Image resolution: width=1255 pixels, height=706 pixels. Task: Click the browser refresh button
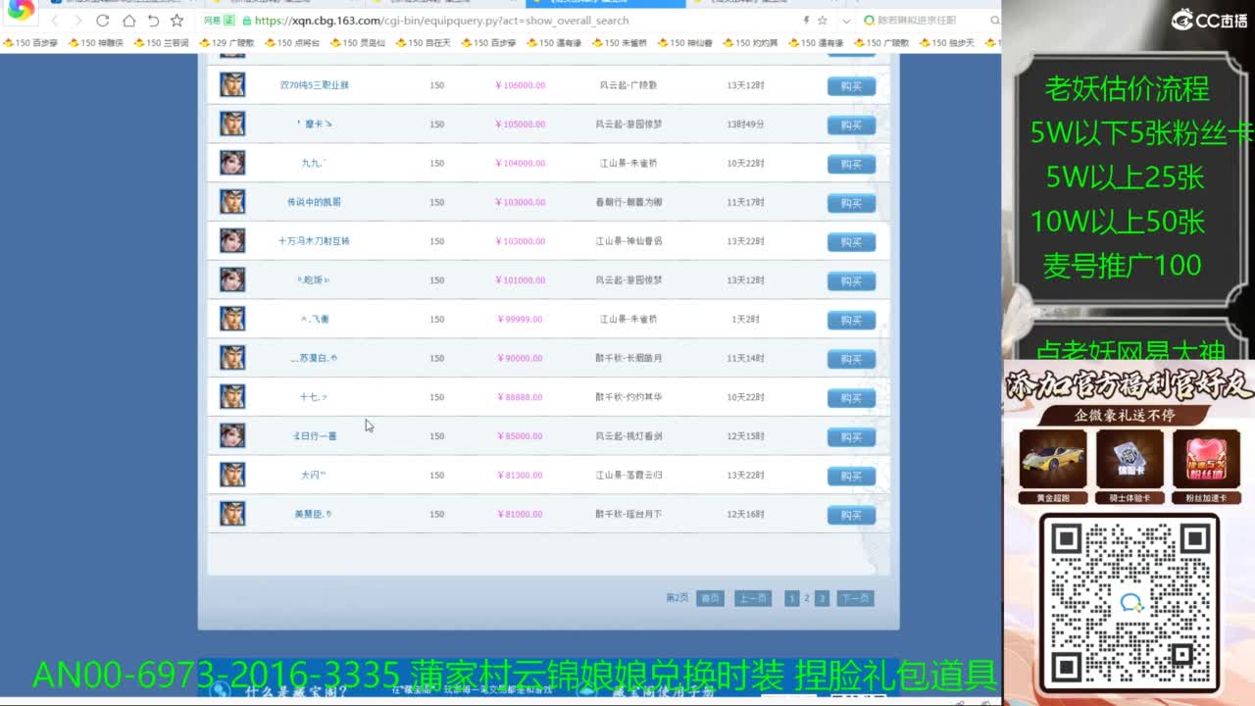tap(103, 21)
